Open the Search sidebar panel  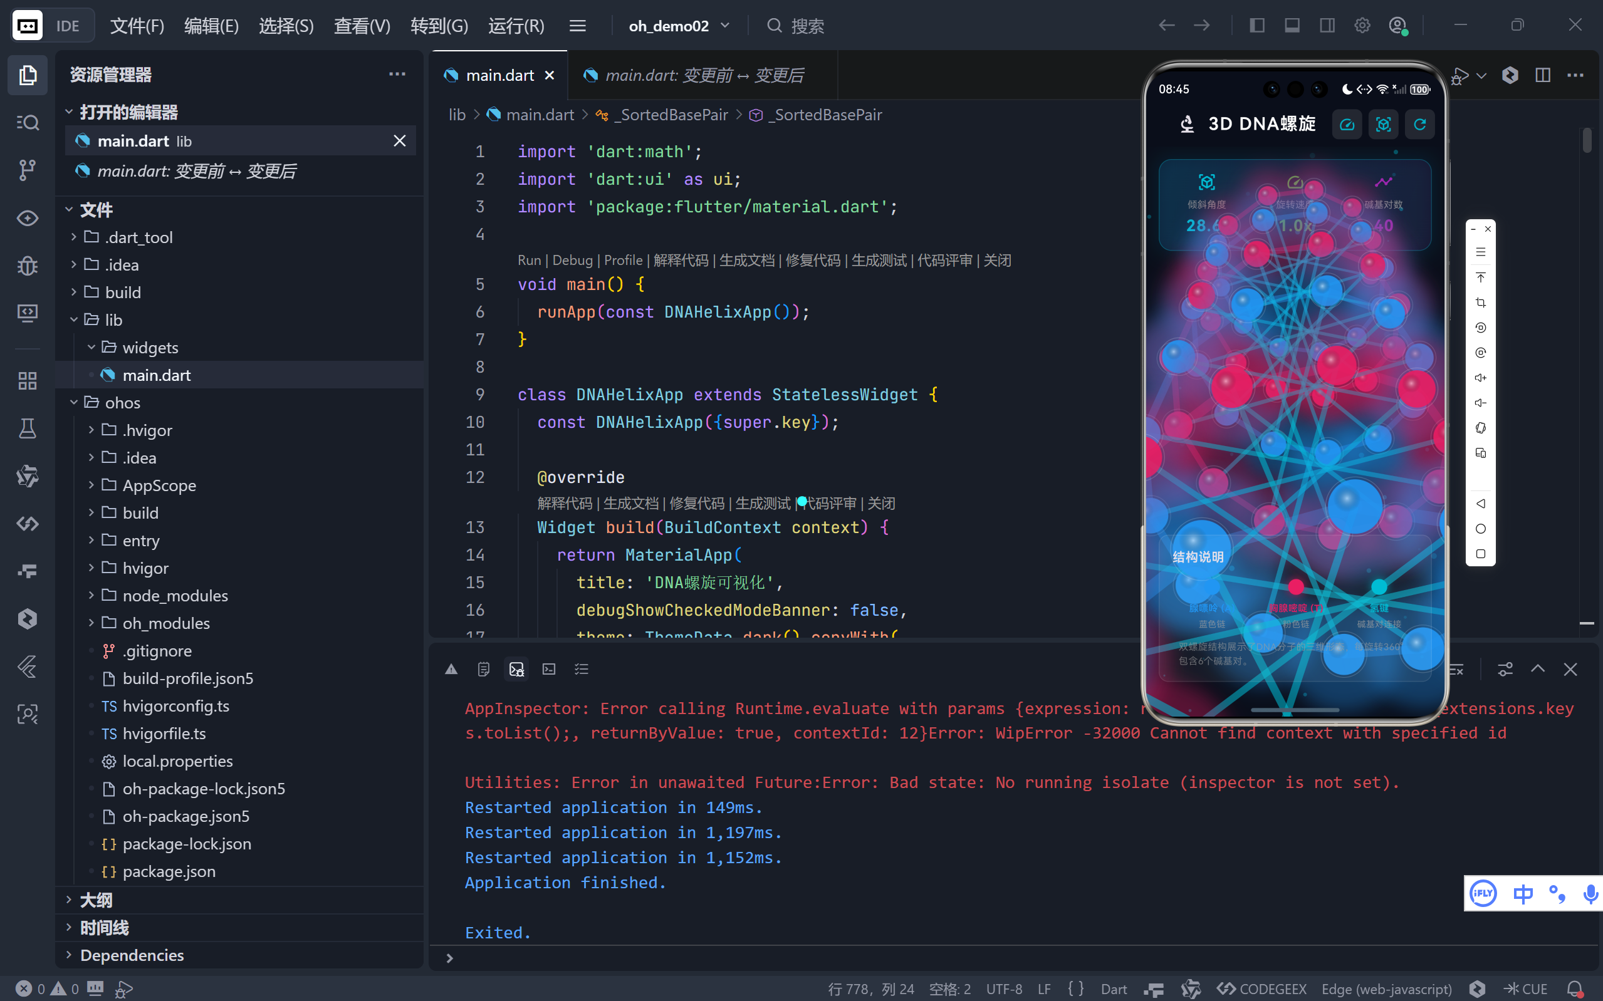27,123
